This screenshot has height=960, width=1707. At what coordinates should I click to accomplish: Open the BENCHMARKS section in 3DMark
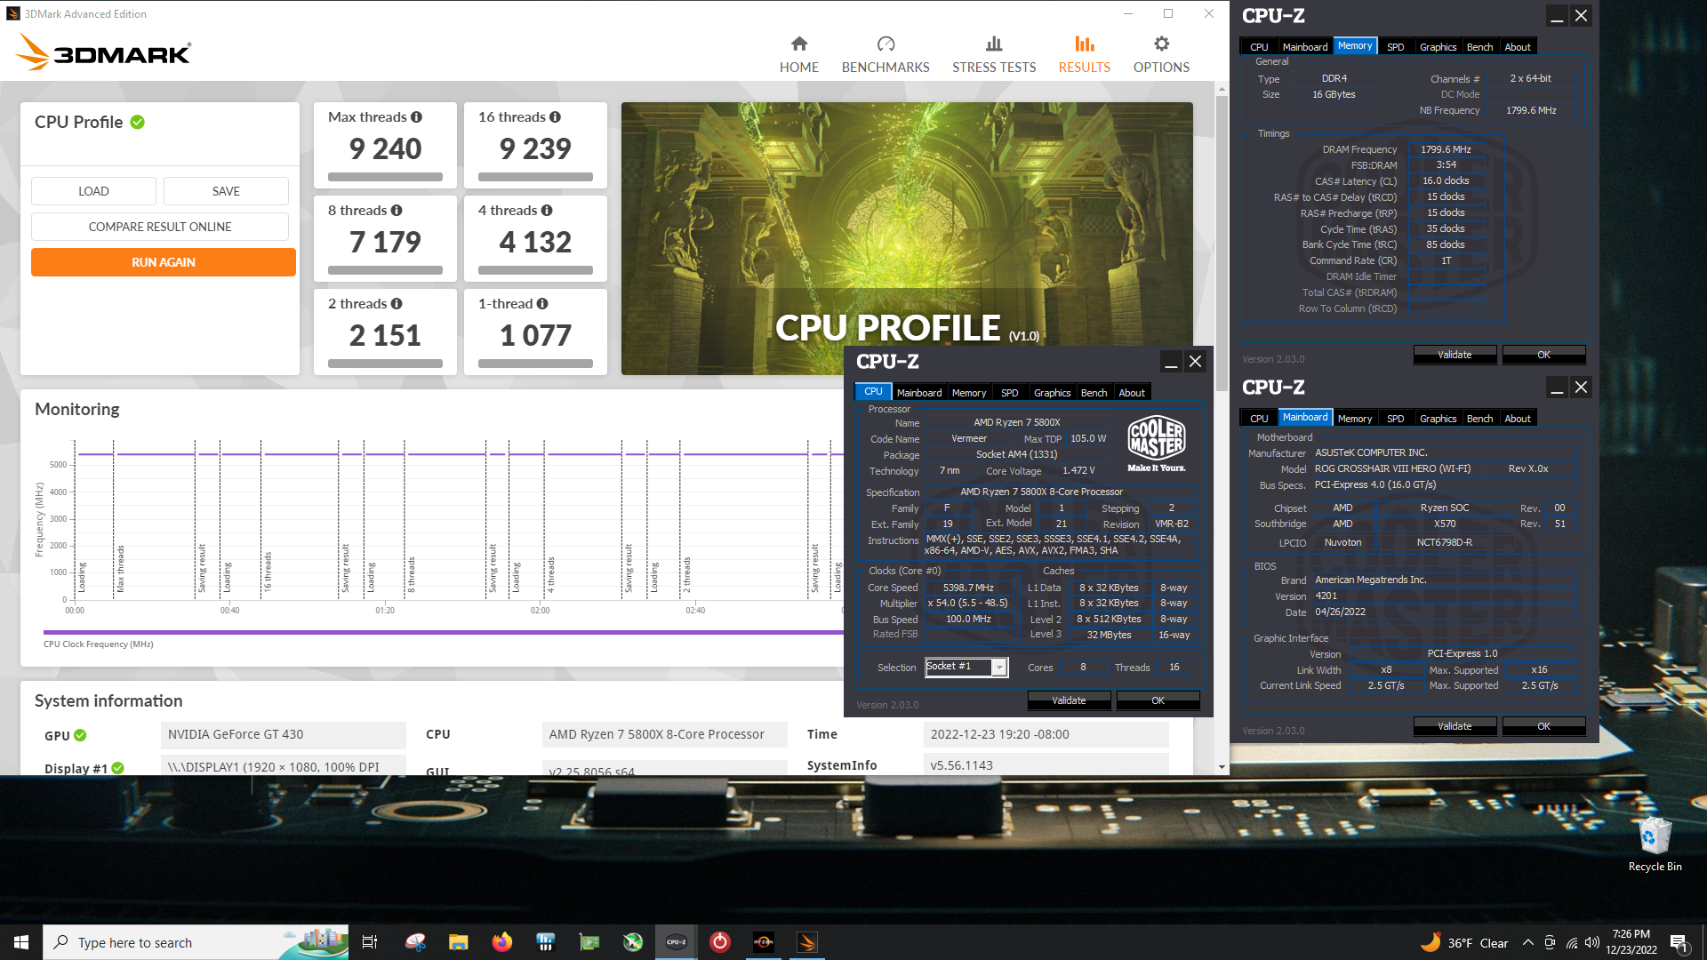886,54
